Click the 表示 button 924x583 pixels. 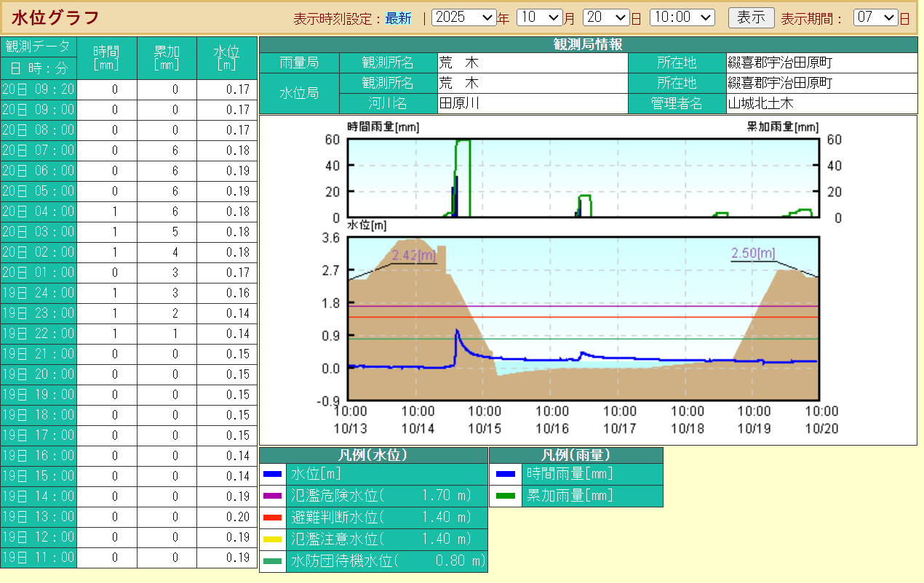[751, 17]
